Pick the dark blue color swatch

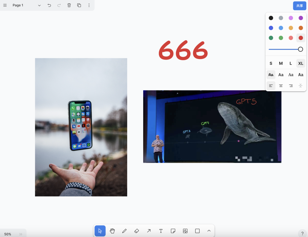point(271,28)
